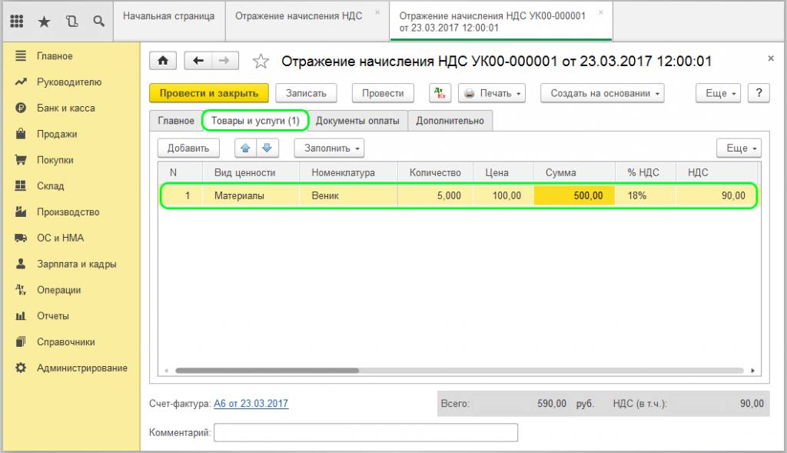Screen dimensions: 787x453
Task: Open Зарплата и кадры section
Action: point(76,264)
